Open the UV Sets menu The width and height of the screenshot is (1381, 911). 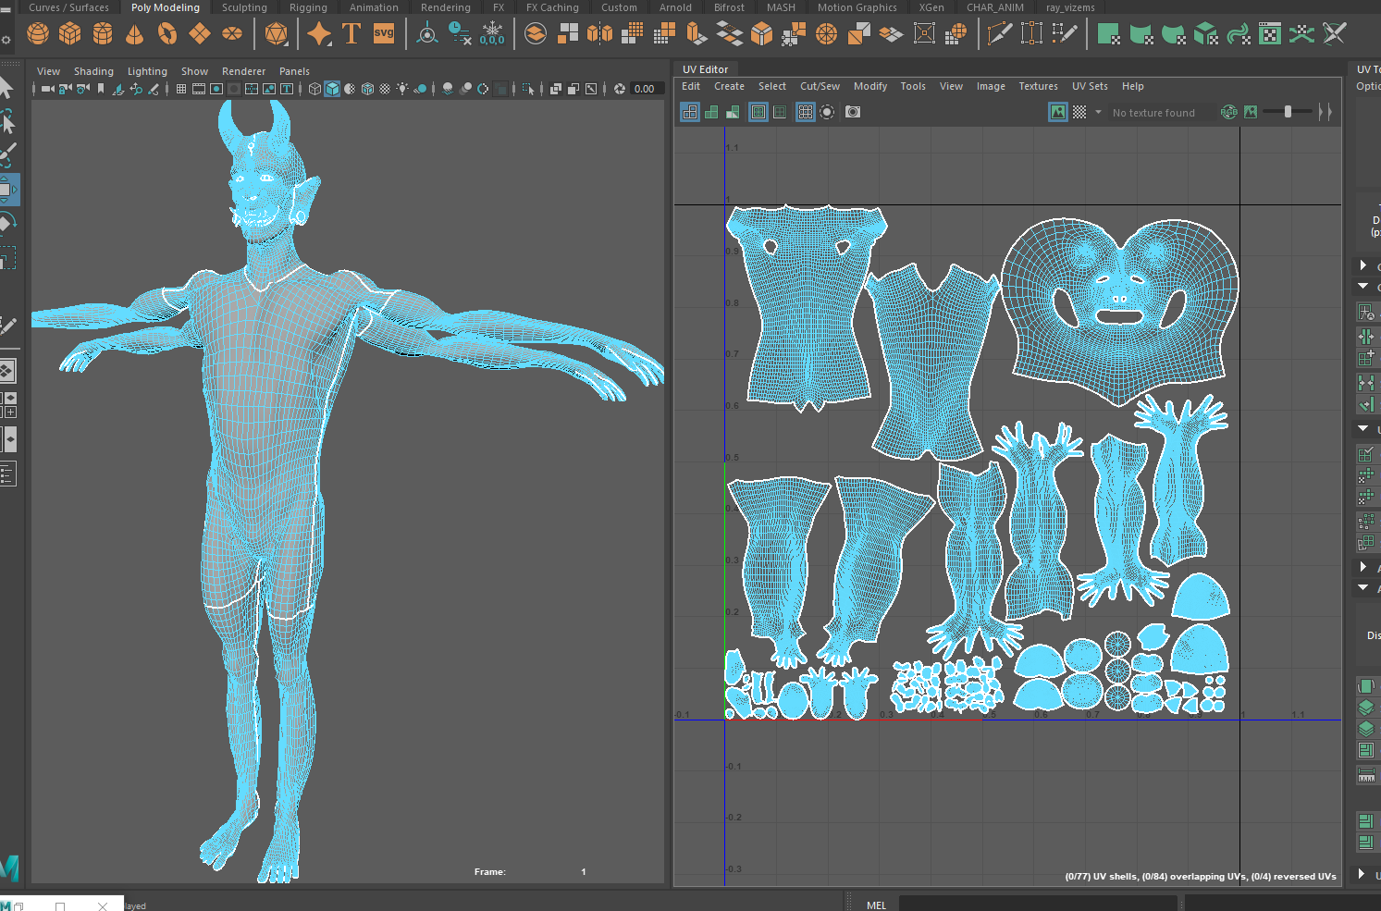[x=1090, y=86]
